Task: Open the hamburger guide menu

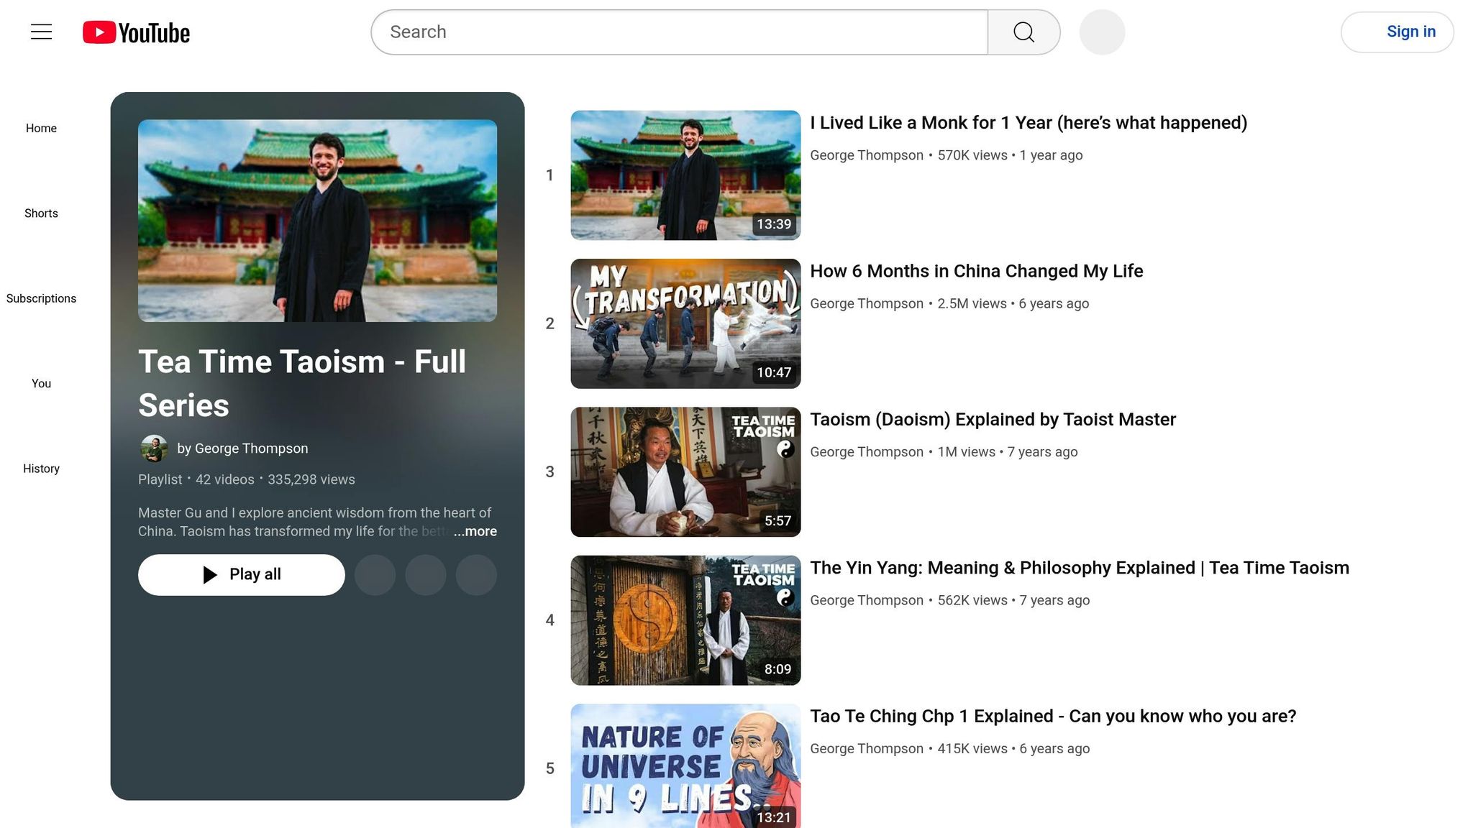Action: point(41,32)
